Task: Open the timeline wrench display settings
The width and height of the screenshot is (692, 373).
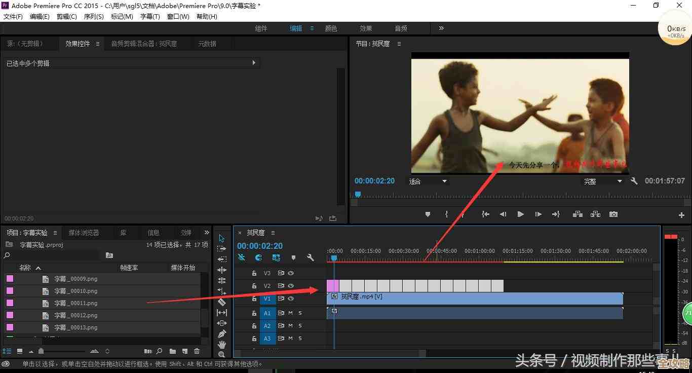Action: (x=311, y=257)
